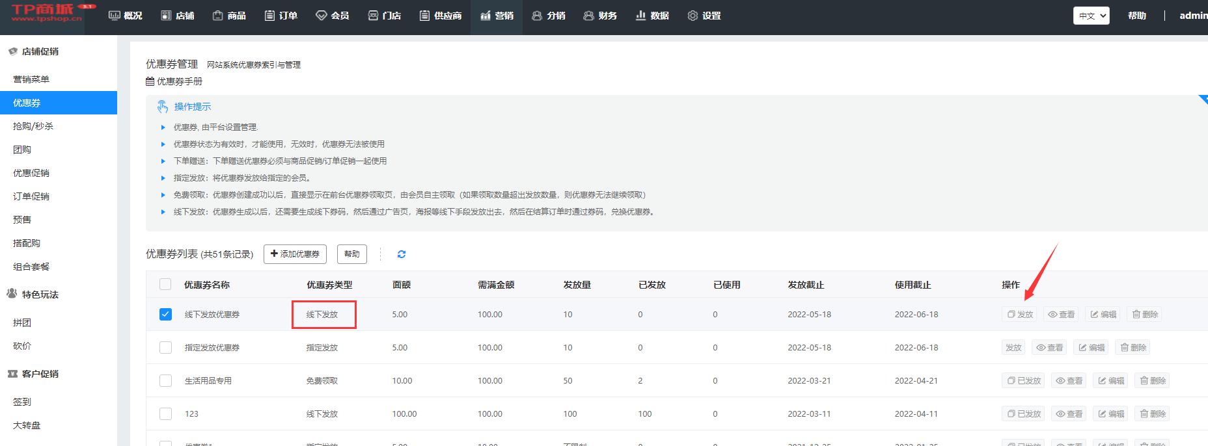Uncheck the 线下发放优惠券 row checkbox
The height and width of the screenshot is (446, 1208).
click(x=165, y=315)
